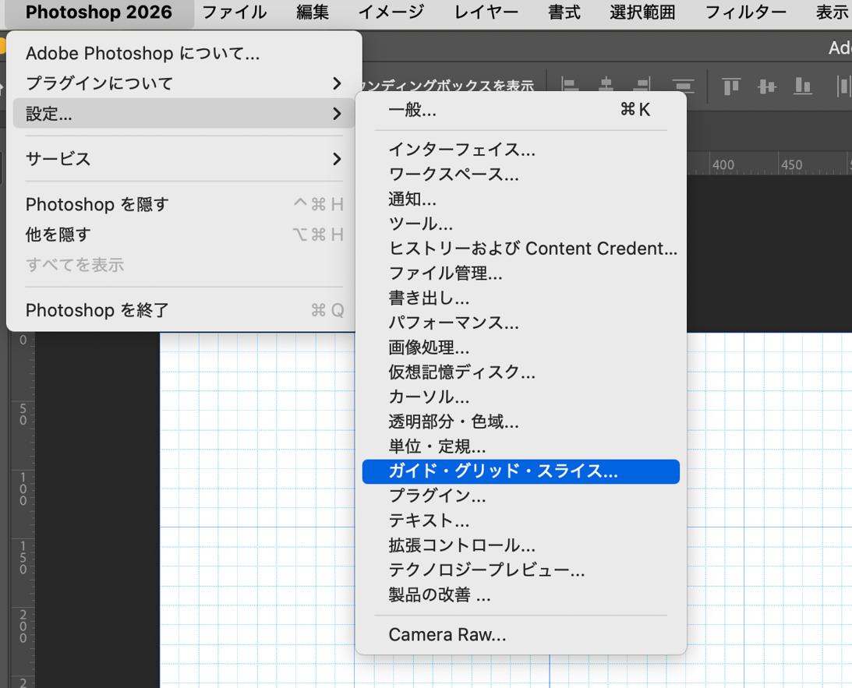This screenshot has height=688, width=852.
Task: Click the 400 mark on horizontal ruler
Action: (723, 164)
